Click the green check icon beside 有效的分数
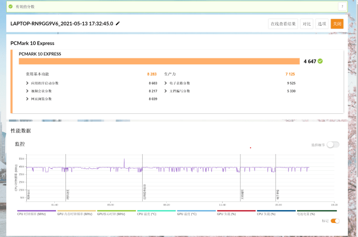358x237 pixels. [x=11, y=6]
